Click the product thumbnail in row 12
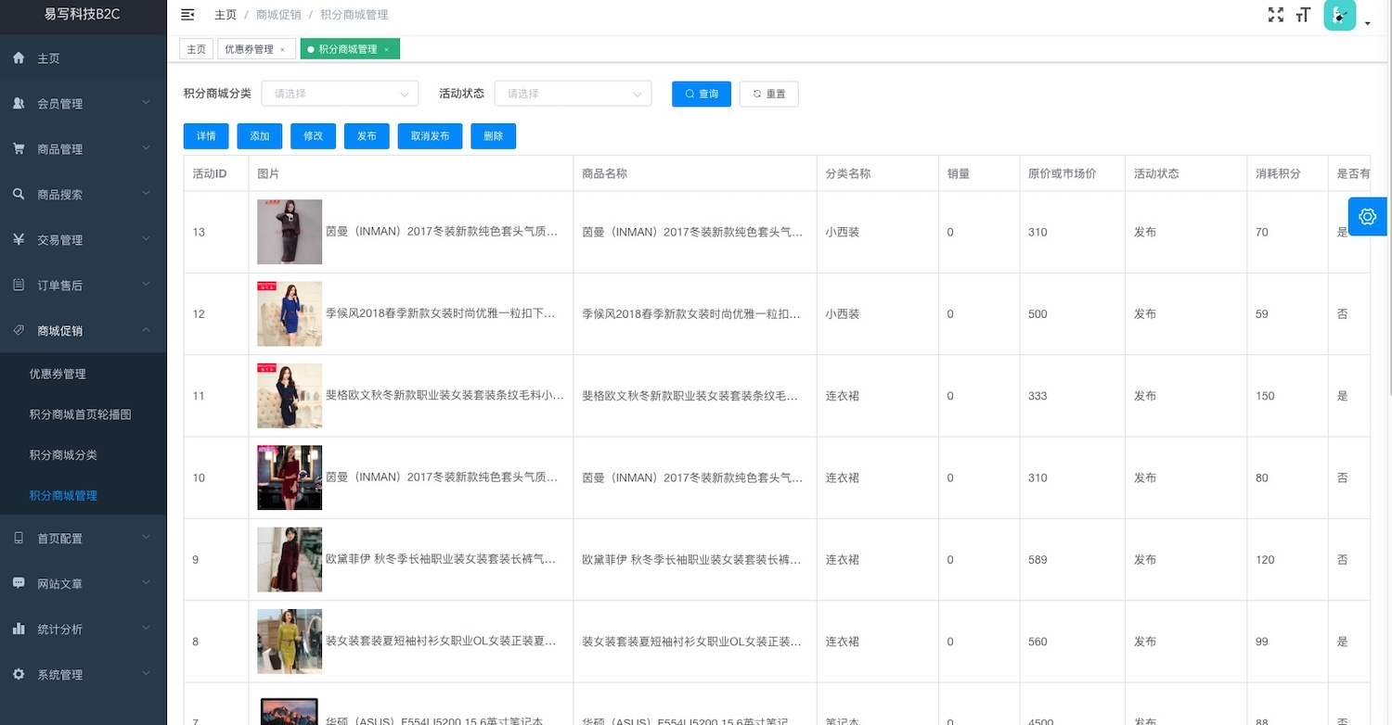The image size is (1392, 725). click(290, 314)
